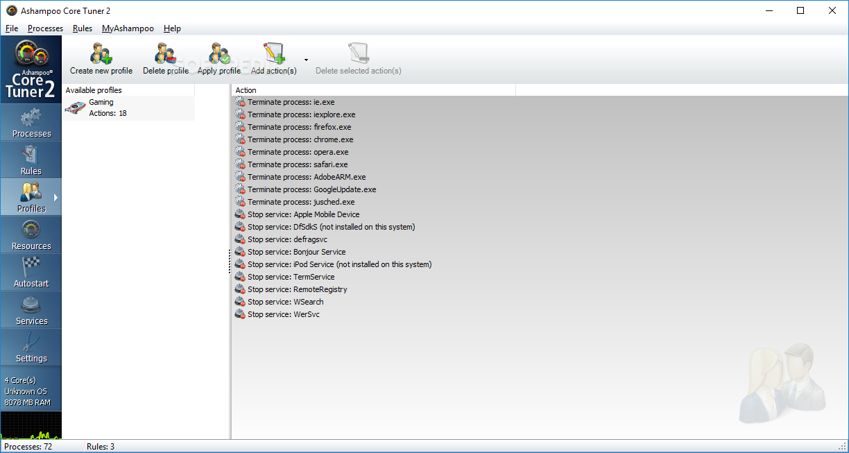Open the Processes sidebar section
The width and height of the screenshot is (849, 453).
point(31,123)
